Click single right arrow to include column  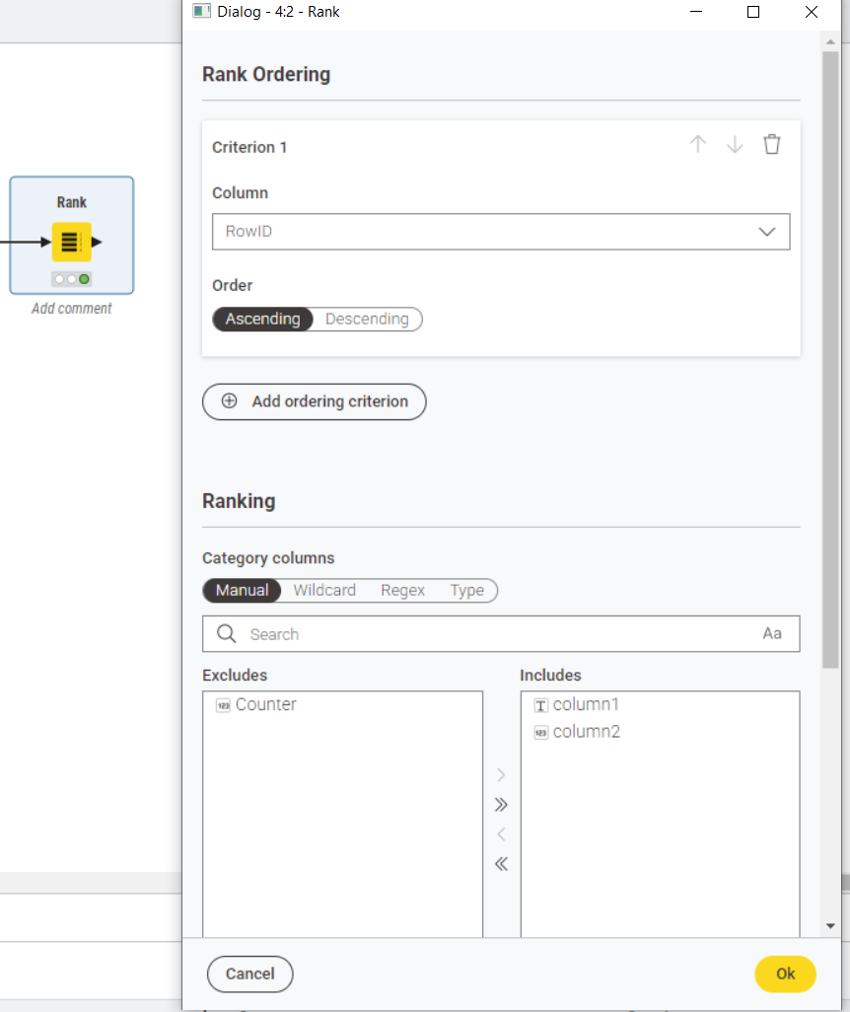(x=501, y=775)
